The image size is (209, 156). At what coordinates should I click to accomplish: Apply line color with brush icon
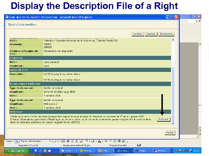[93, 141]
